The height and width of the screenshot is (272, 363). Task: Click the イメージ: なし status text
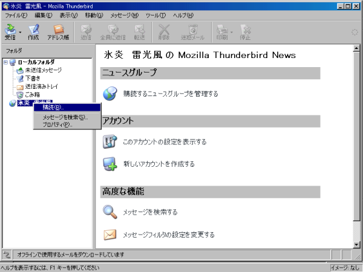tap(345, 268)
